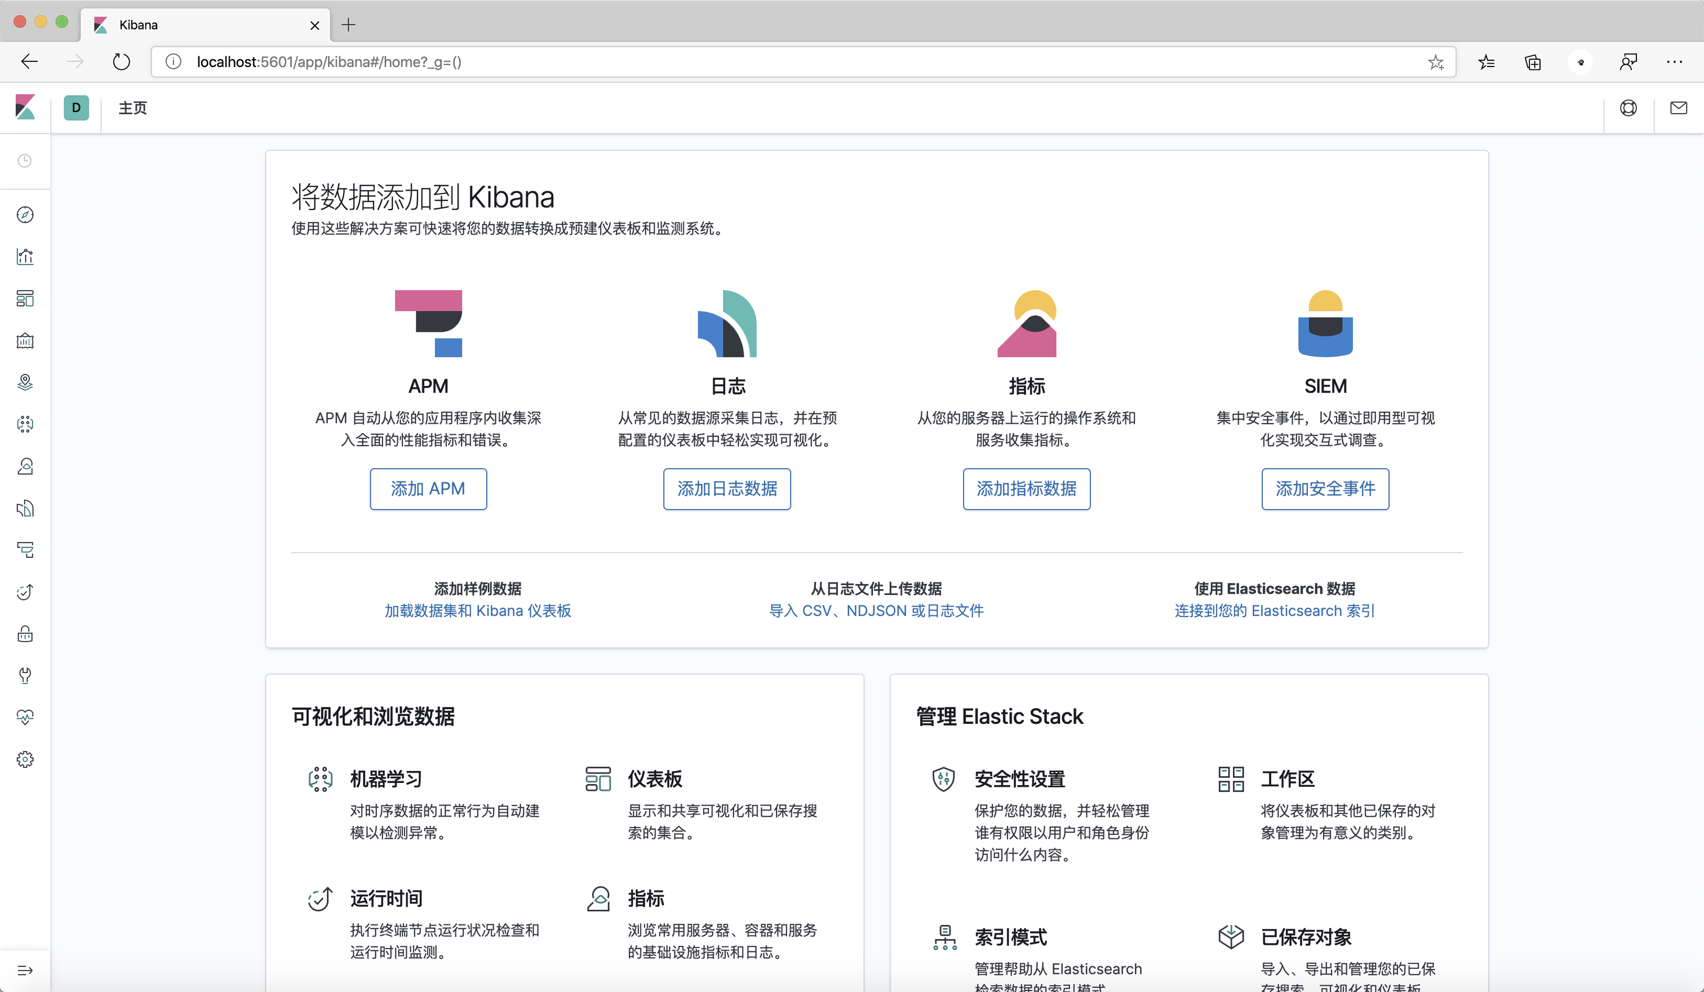Viewport: 1704px width, 992px height.
Task: Open browser settings ellipsis menu
Action: (x=1674, y=62)
